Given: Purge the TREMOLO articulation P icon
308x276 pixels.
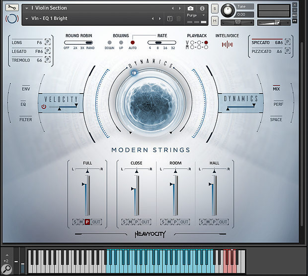Looking at the screenshot, I should click(48, 59).
